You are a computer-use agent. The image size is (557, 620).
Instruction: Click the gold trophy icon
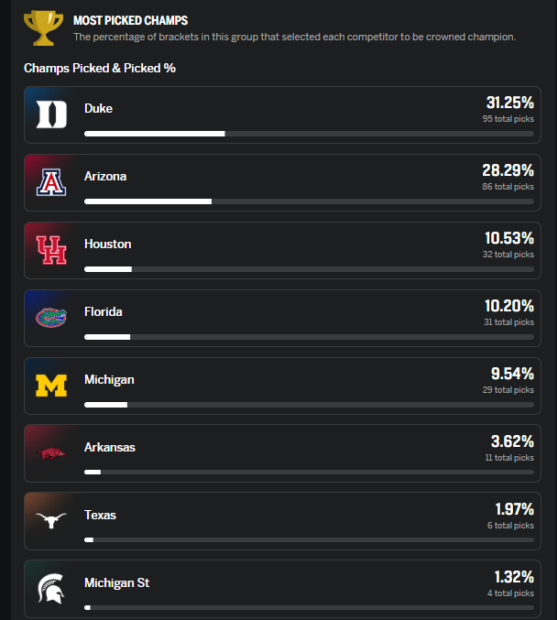click(x=43, y=27)
